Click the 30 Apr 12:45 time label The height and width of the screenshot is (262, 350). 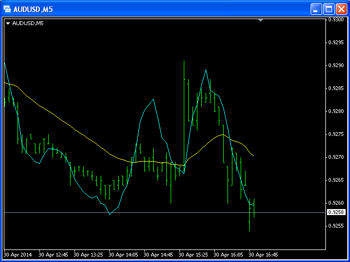click(x=54, y=254)
